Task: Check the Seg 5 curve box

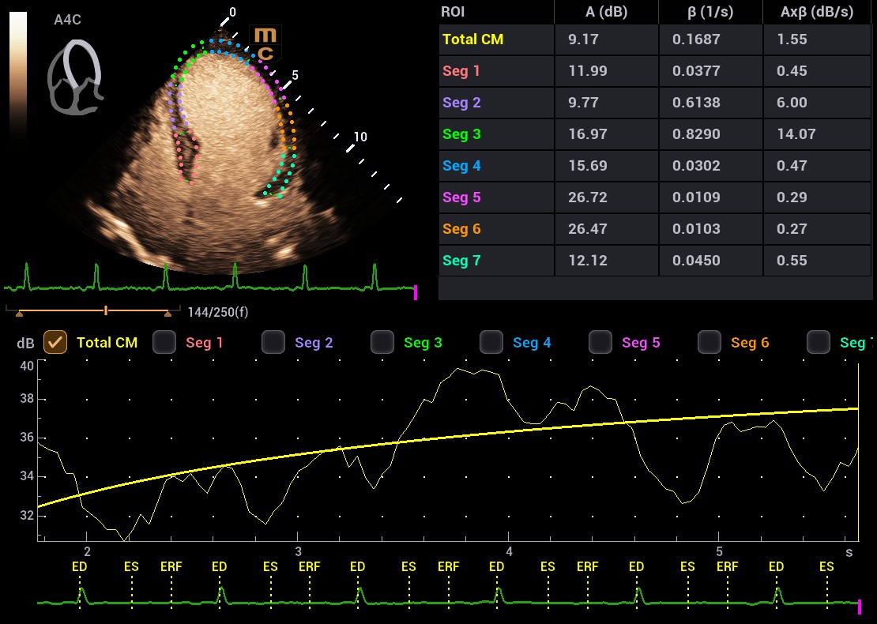Action: (600, 342)
